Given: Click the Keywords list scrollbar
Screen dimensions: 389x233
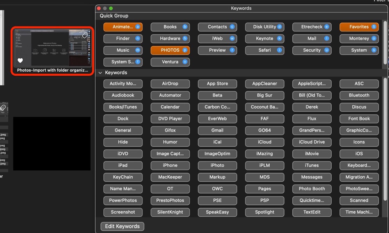Looking at the screenshot, I should tap(385, 139).
